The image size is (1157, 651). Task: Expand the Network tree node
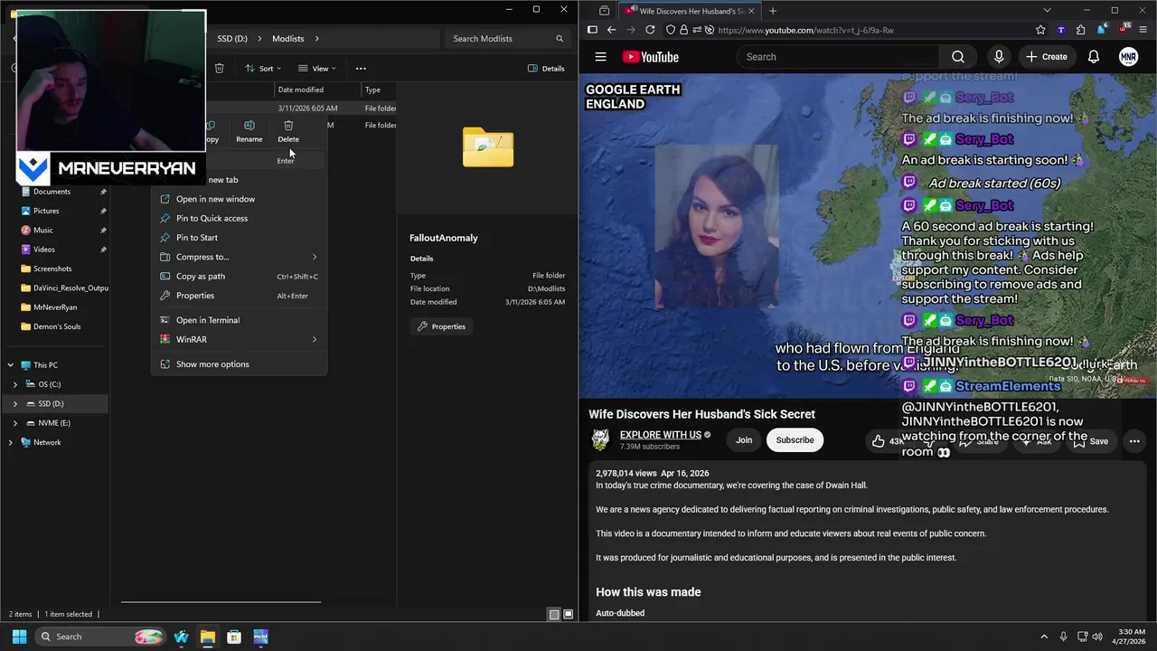[x=11, y=442]
